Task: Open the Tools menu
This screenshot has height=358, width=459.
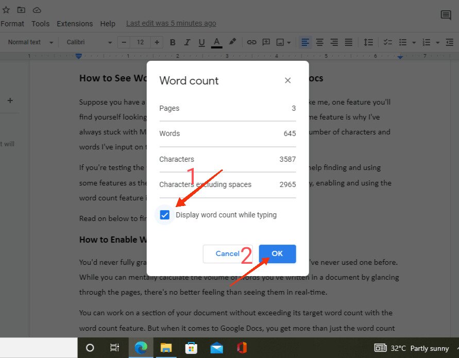Action: click(x=40, y=24)
